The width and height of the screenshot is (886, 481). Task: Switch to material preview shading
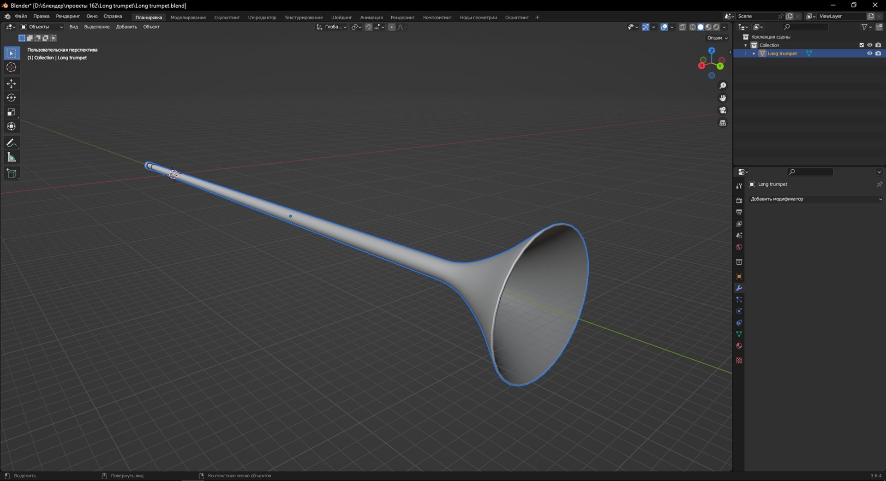pyautogui.click(x=708, y=27)
